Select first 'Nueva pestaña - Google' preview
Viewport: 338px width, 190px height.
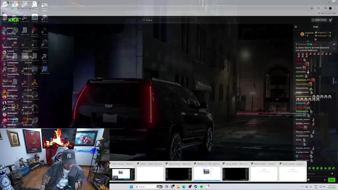point(264,172)
